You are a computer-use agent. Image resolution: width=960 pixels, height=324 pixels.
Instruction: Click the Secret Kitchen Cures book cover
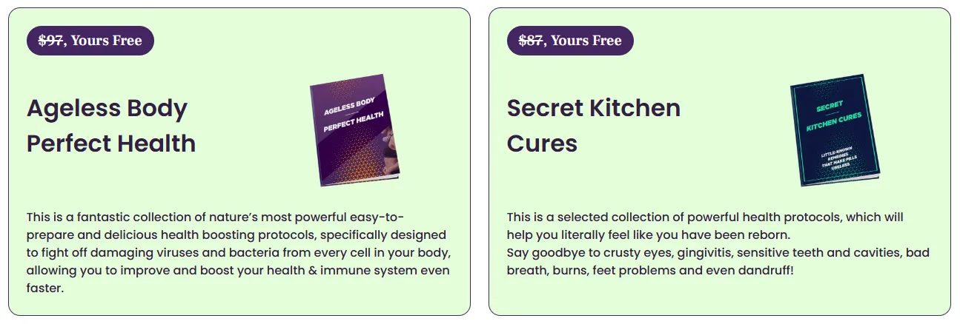point(835,129)
